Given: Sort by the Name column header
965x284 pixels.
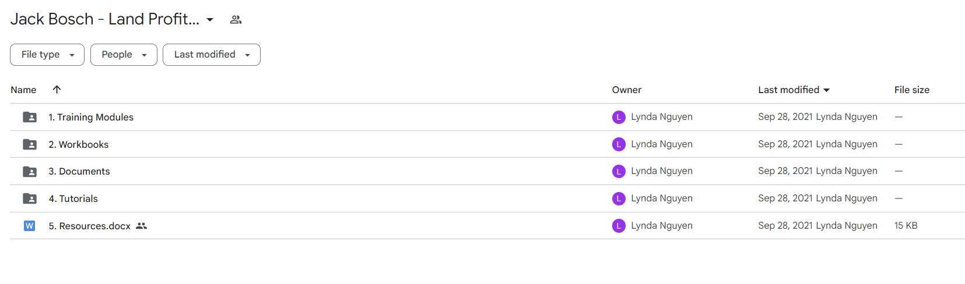Looking at the screenshot, I should 23,90.
